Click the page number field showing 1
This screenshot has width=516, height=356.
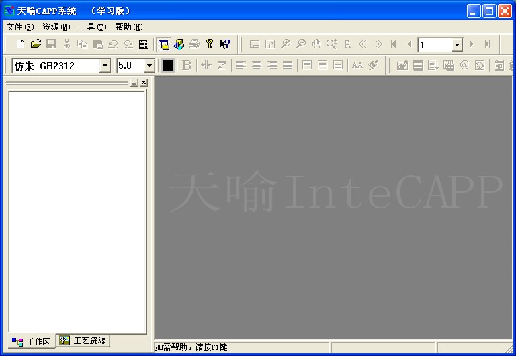coord(435,45)
